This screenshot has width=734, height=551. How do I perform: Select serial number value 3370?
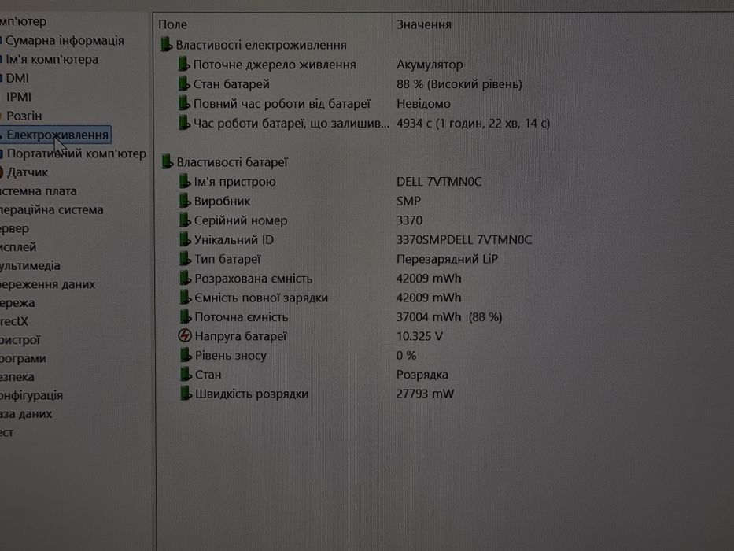[x=410, y=220]
